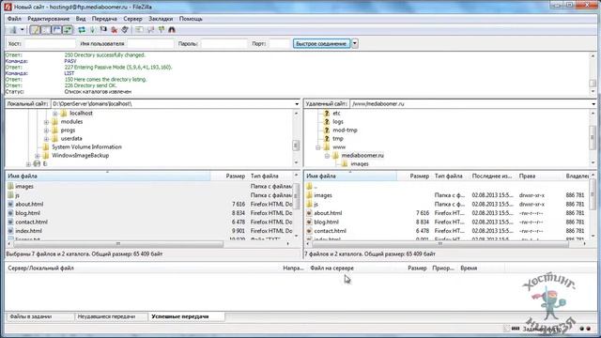
Task: Expand the userdata folder node
Action: click(x=46, y=139)
